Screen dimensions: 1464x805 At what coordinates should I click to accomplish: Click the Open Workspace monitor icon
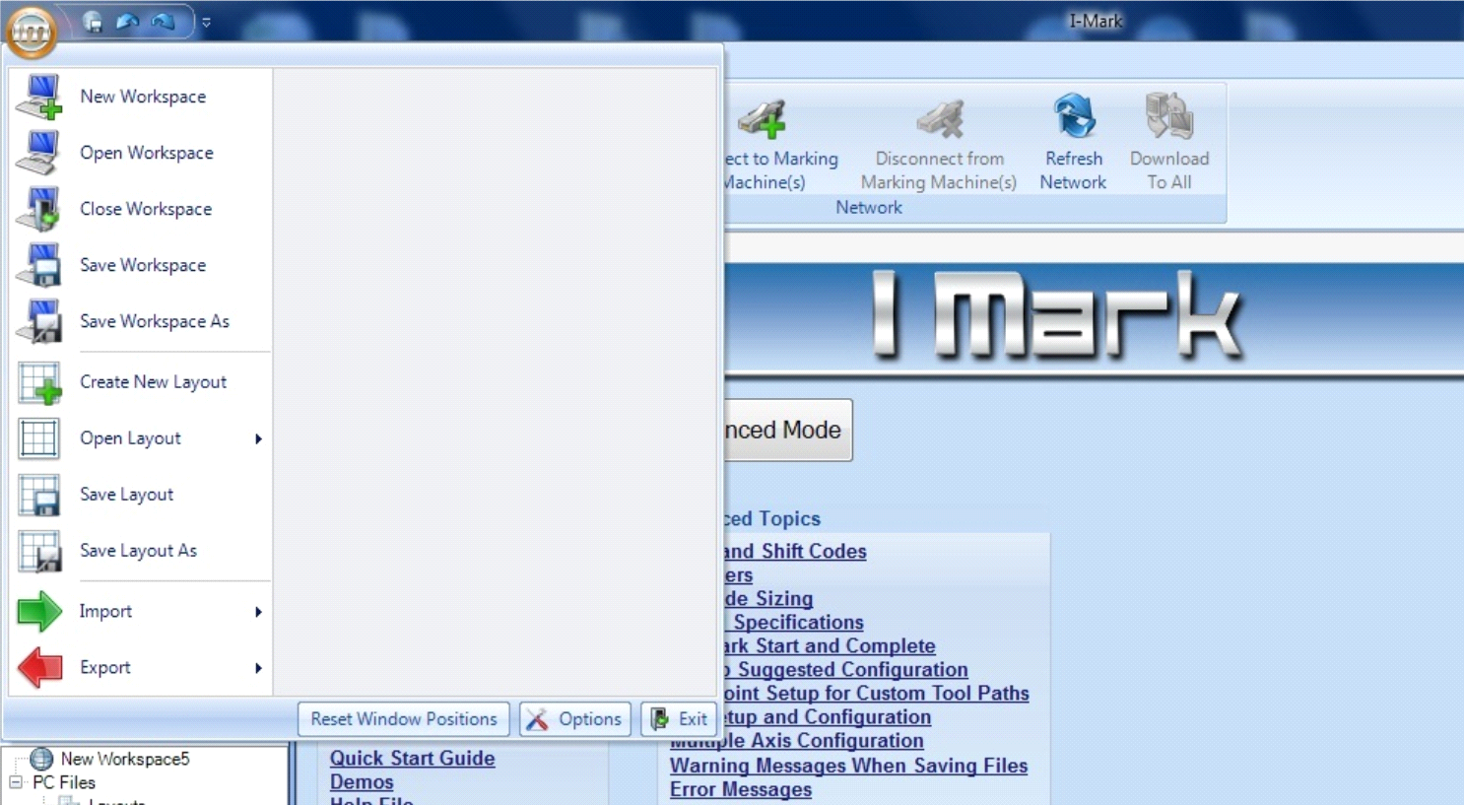pos(39,153)
